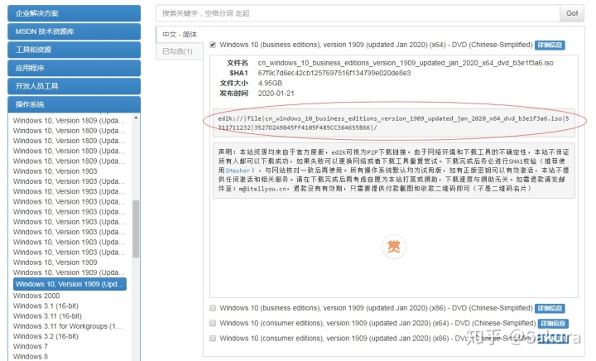This screenshot has height=361, width=596.
Task: Click the SHA1 hash value text
Action: tap(334, 73)
